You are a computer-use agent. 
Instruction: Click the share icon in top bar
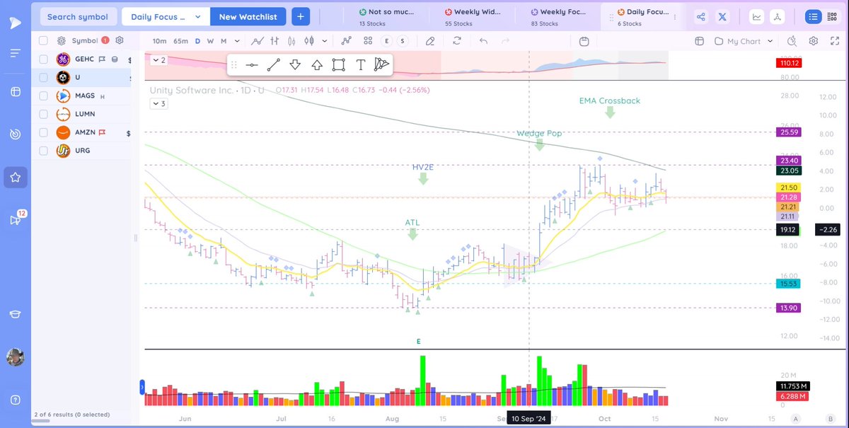[x=701, y=17]
